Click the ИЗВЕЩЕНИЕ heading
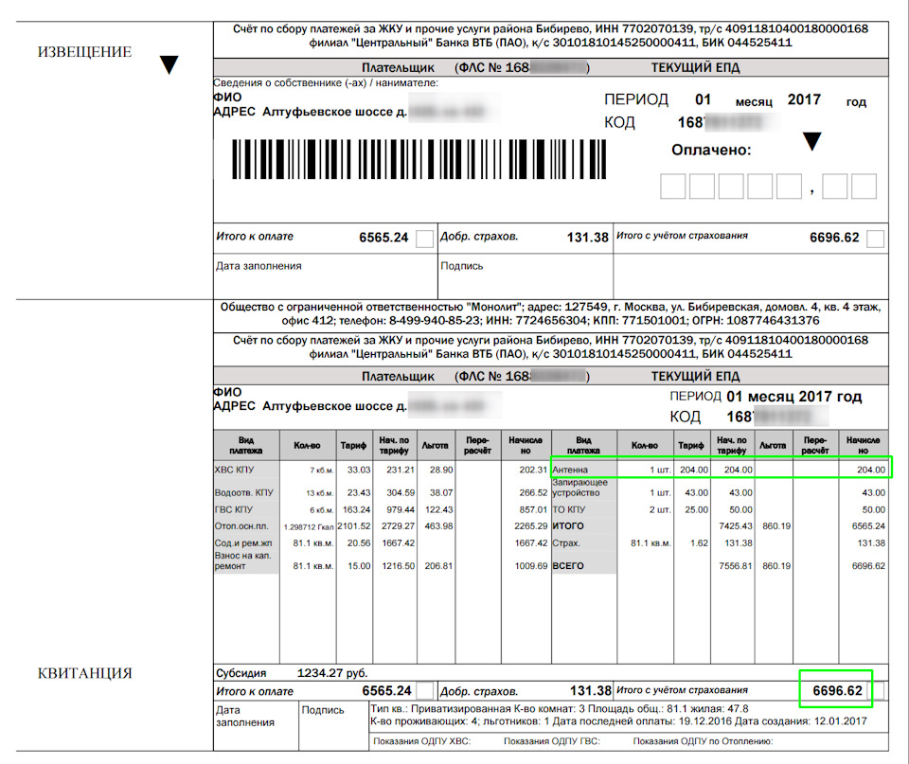This screenshot has width=909, height=764. (84, 52)
